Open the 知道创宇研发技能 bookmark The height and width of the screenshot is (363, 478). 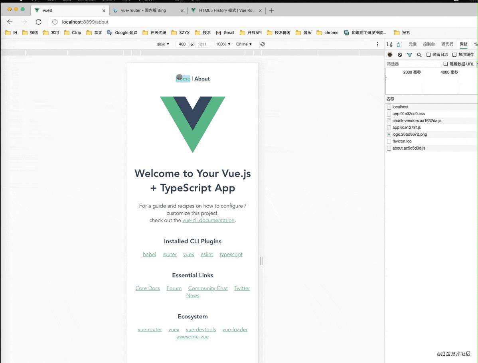(365, 33)
